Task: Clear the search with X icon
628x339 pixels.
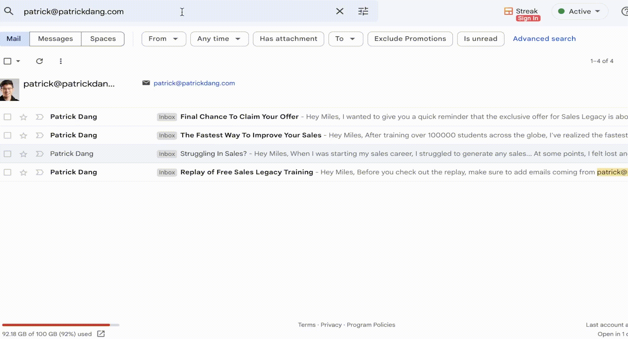Action: (x=339, y=11)
